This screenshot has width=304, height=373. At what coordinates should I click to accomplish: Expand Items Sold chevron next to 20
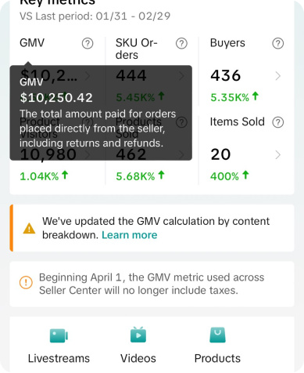[x=278, y=155]
